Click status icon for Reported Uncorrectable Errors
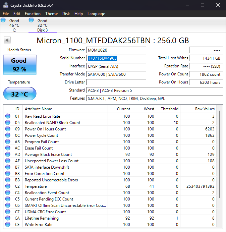The width and height of the screenshot is (226, 232). click(x=8, y=180)
